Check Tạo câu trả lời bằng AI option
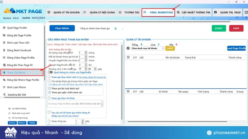 (x=49, y=112)
